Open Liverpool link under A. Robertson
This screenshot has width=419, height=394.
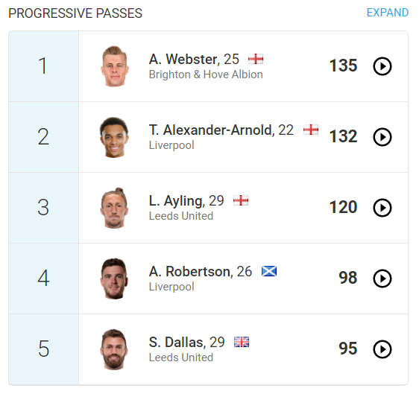171,287
